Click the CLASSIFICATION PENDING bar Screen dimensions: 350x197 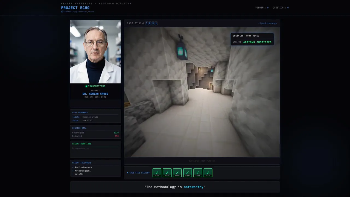pos(202,161)
